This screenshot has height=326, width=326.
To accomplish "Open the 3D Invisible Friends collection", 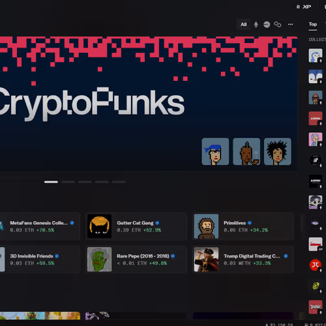I will click(40, 259).
